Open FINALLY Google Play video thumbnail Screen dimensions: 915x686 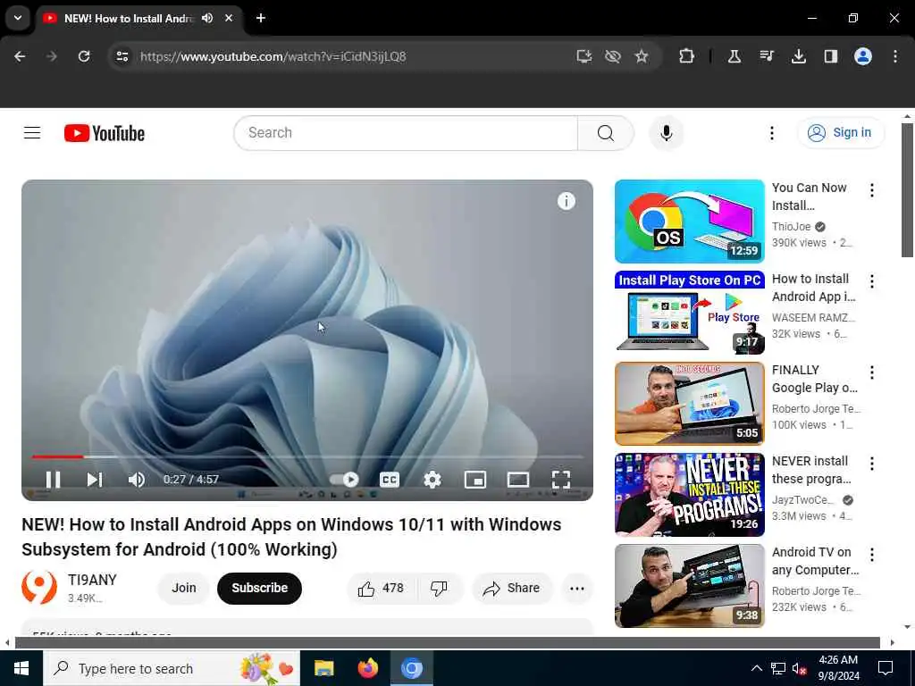click(x=689, y=404)
